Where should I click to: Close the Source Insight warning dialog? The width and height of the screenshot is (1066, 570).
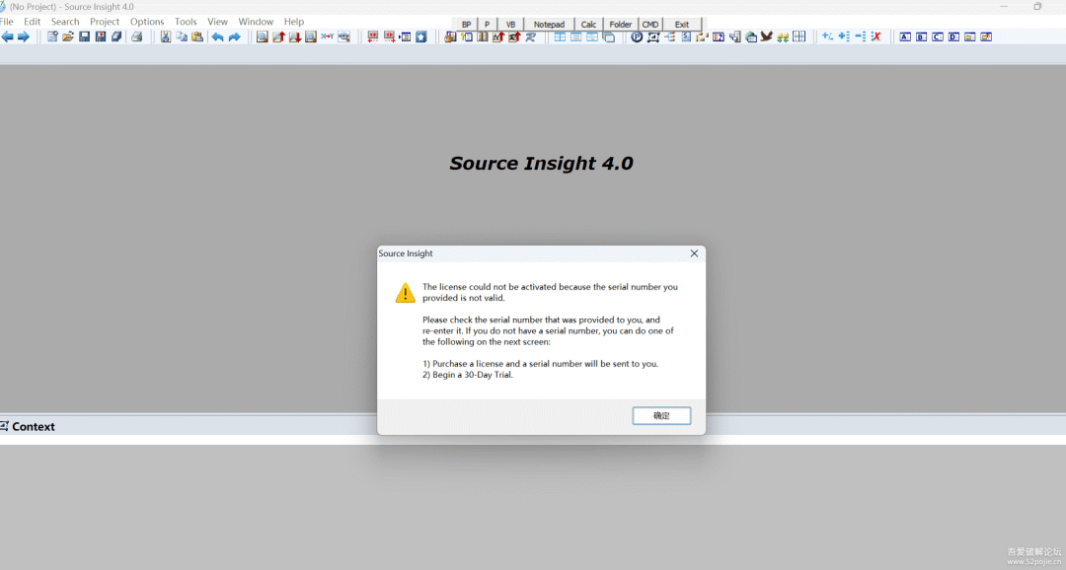coord(694,253)
